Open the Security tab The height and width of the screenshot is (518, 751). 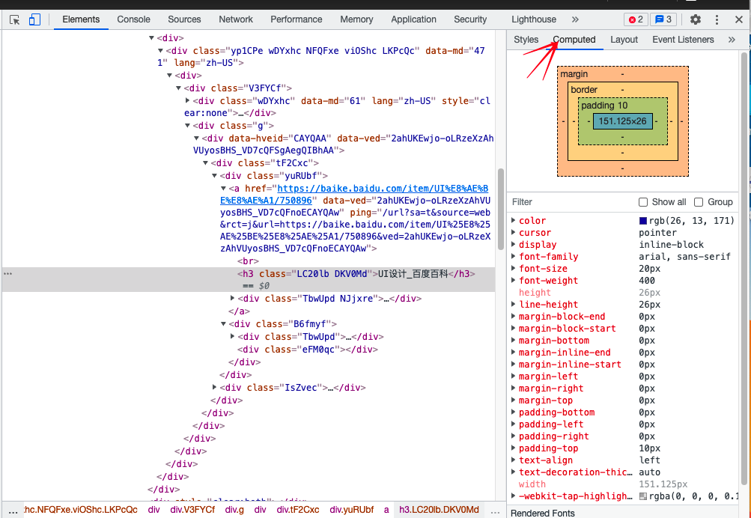click(x=470, y=19)
